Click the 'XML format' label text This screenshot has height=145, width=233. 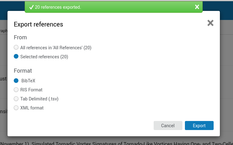point(32,108)
